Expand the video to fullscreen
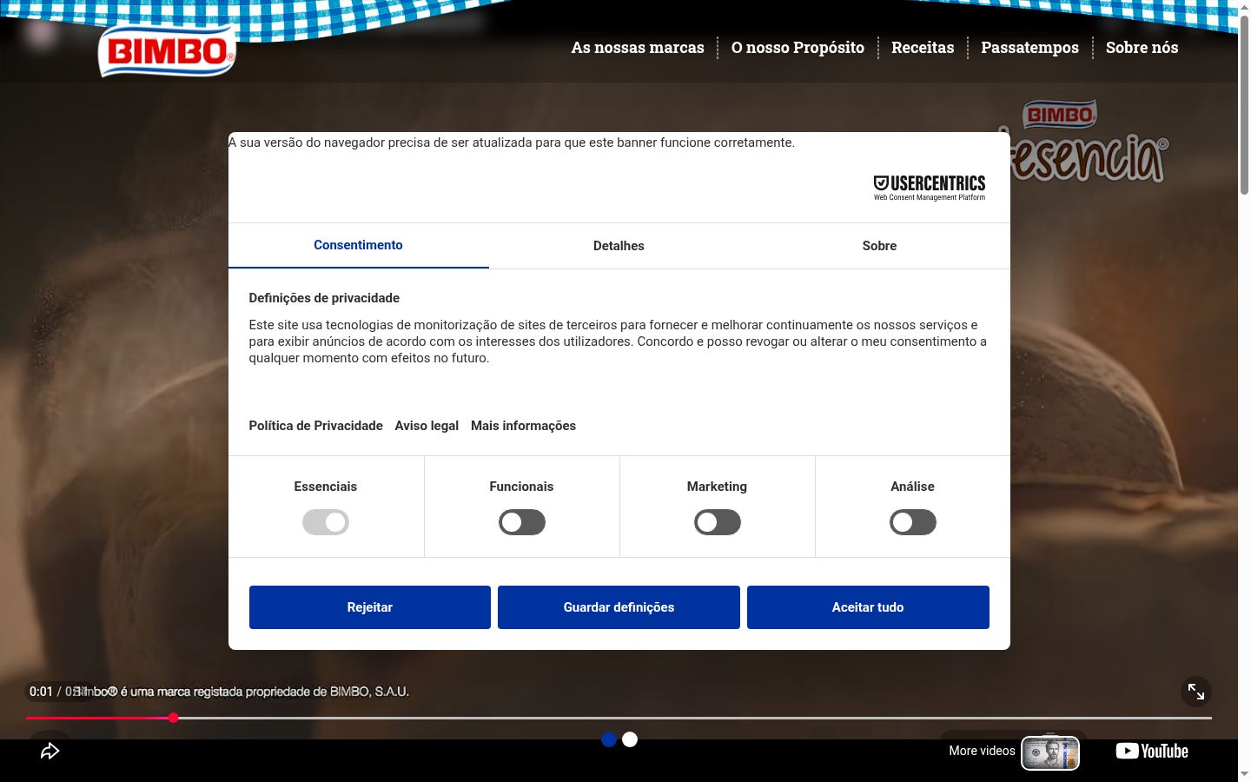 coord(1196,692)
